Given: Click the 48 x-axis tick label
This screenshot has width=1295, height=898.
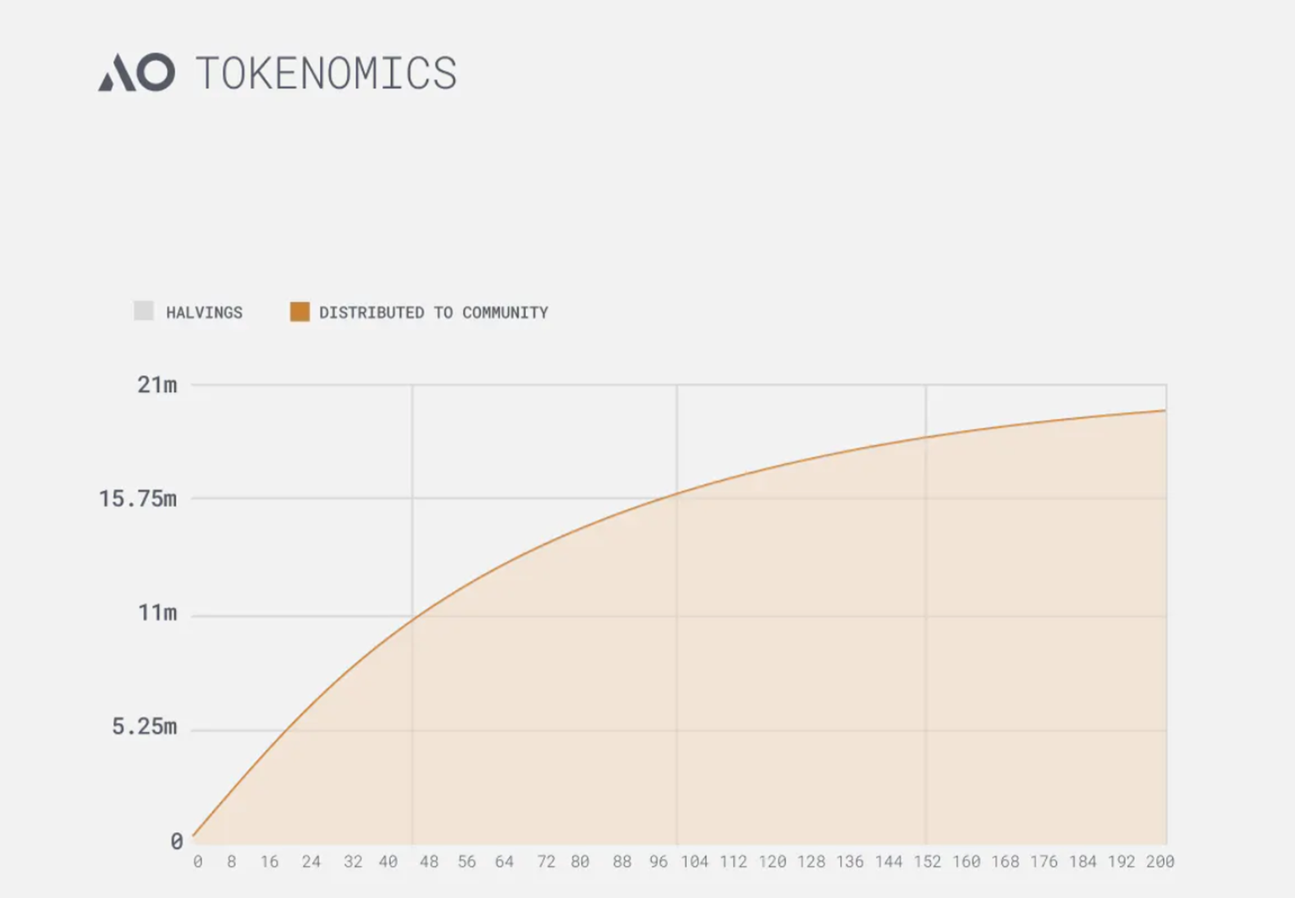Looking at the screenshot, I should point(429,862).
